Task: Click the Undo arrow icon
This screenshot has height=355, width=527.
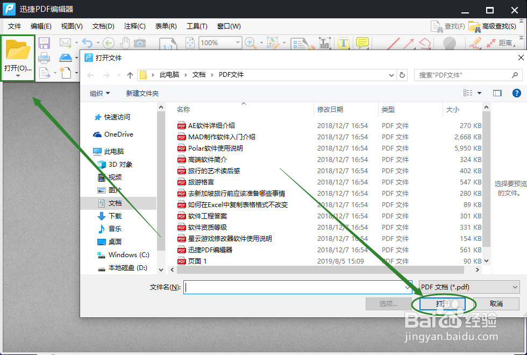Action: (87, 42)
